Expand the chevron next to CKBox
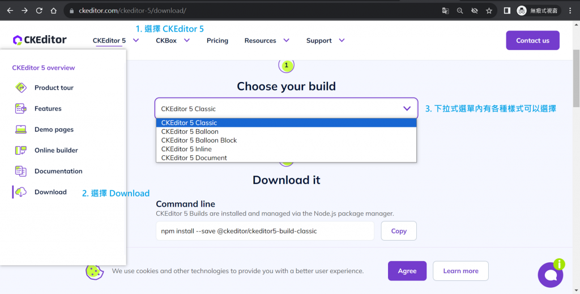 187,40
